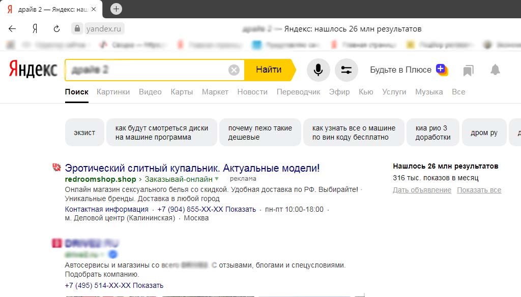
Task: Open the redroomshop.shop link
Action: 100,179
